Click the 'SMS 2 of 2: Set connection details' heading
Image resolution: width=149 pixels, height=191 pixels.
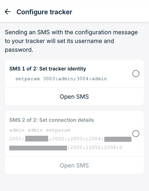click(x=52, y=120)
